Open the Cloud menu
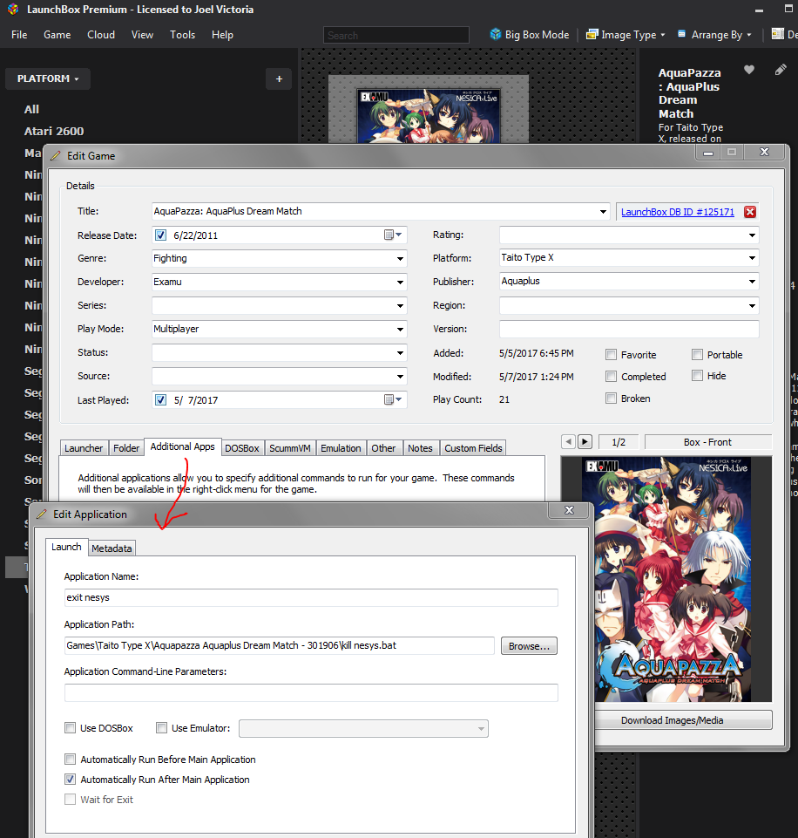Screen dimensions: 798x838 101,35
